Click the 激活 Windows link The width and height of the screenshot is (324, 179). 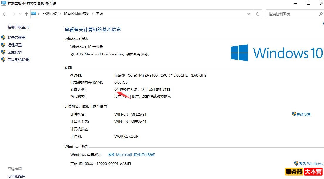point(310,164)
